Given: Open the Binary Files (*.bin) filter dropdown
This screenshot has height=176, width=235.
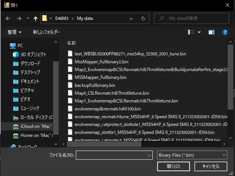Looking at the screenshot, I should click(192, 155).
